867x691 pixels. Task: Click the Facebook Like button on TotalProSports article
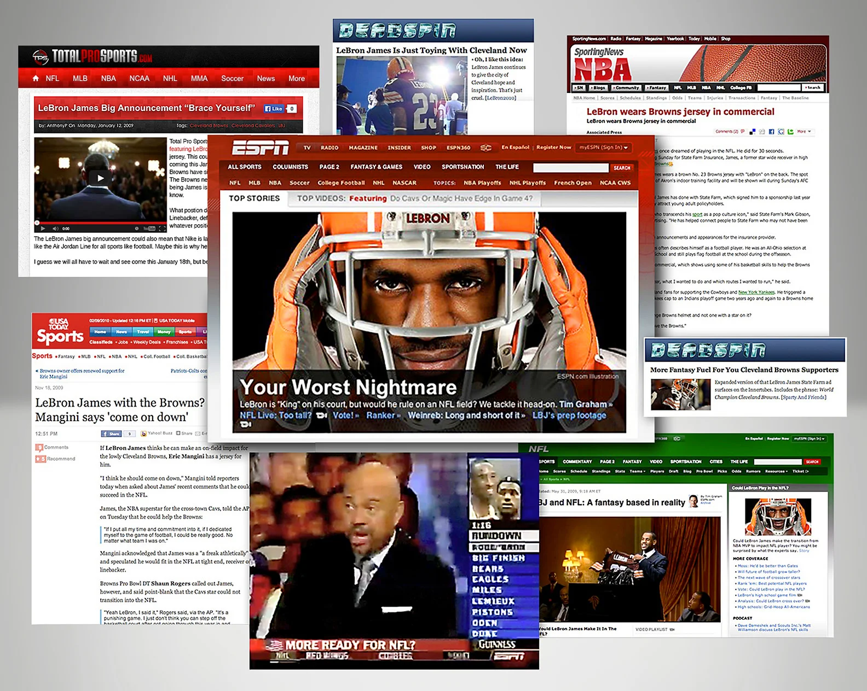point(274,108)
